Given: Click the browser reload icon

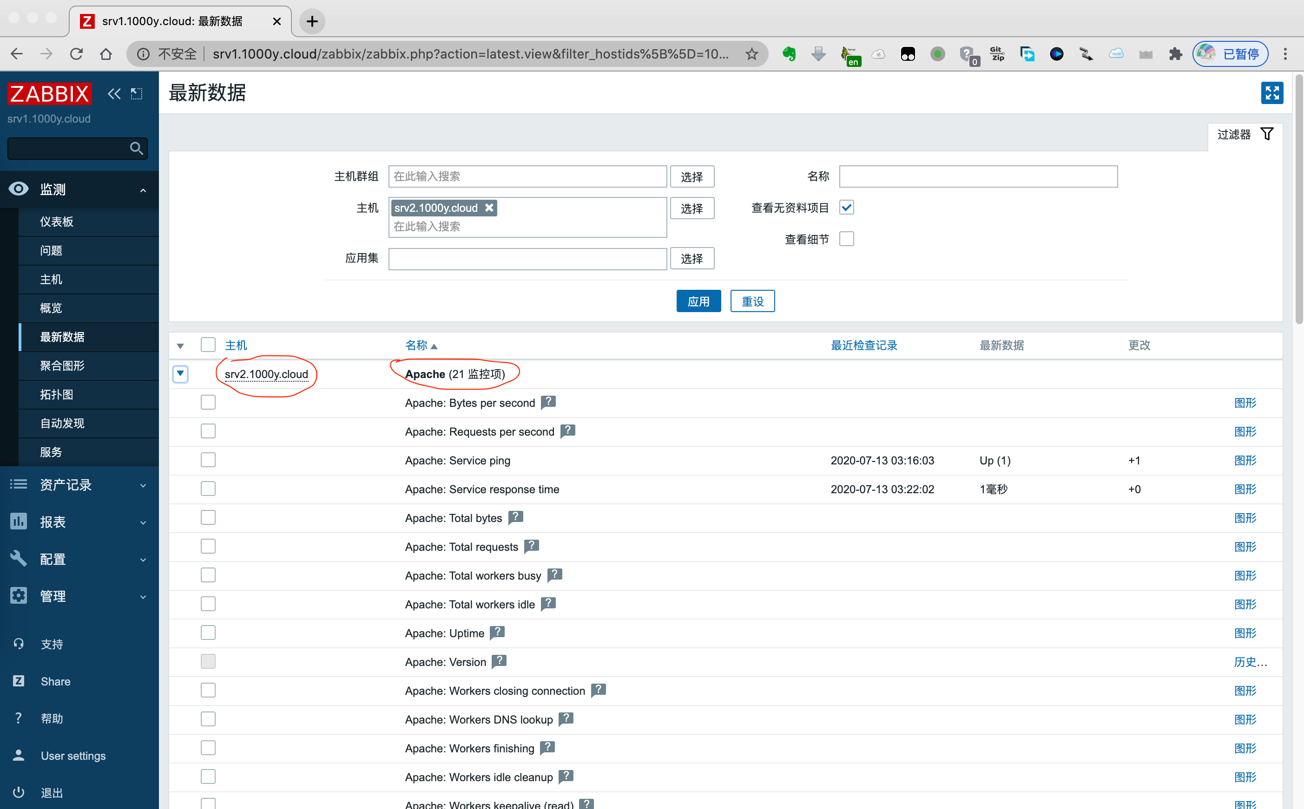Looking at the screenshot, I should click(x=77, y=54).
